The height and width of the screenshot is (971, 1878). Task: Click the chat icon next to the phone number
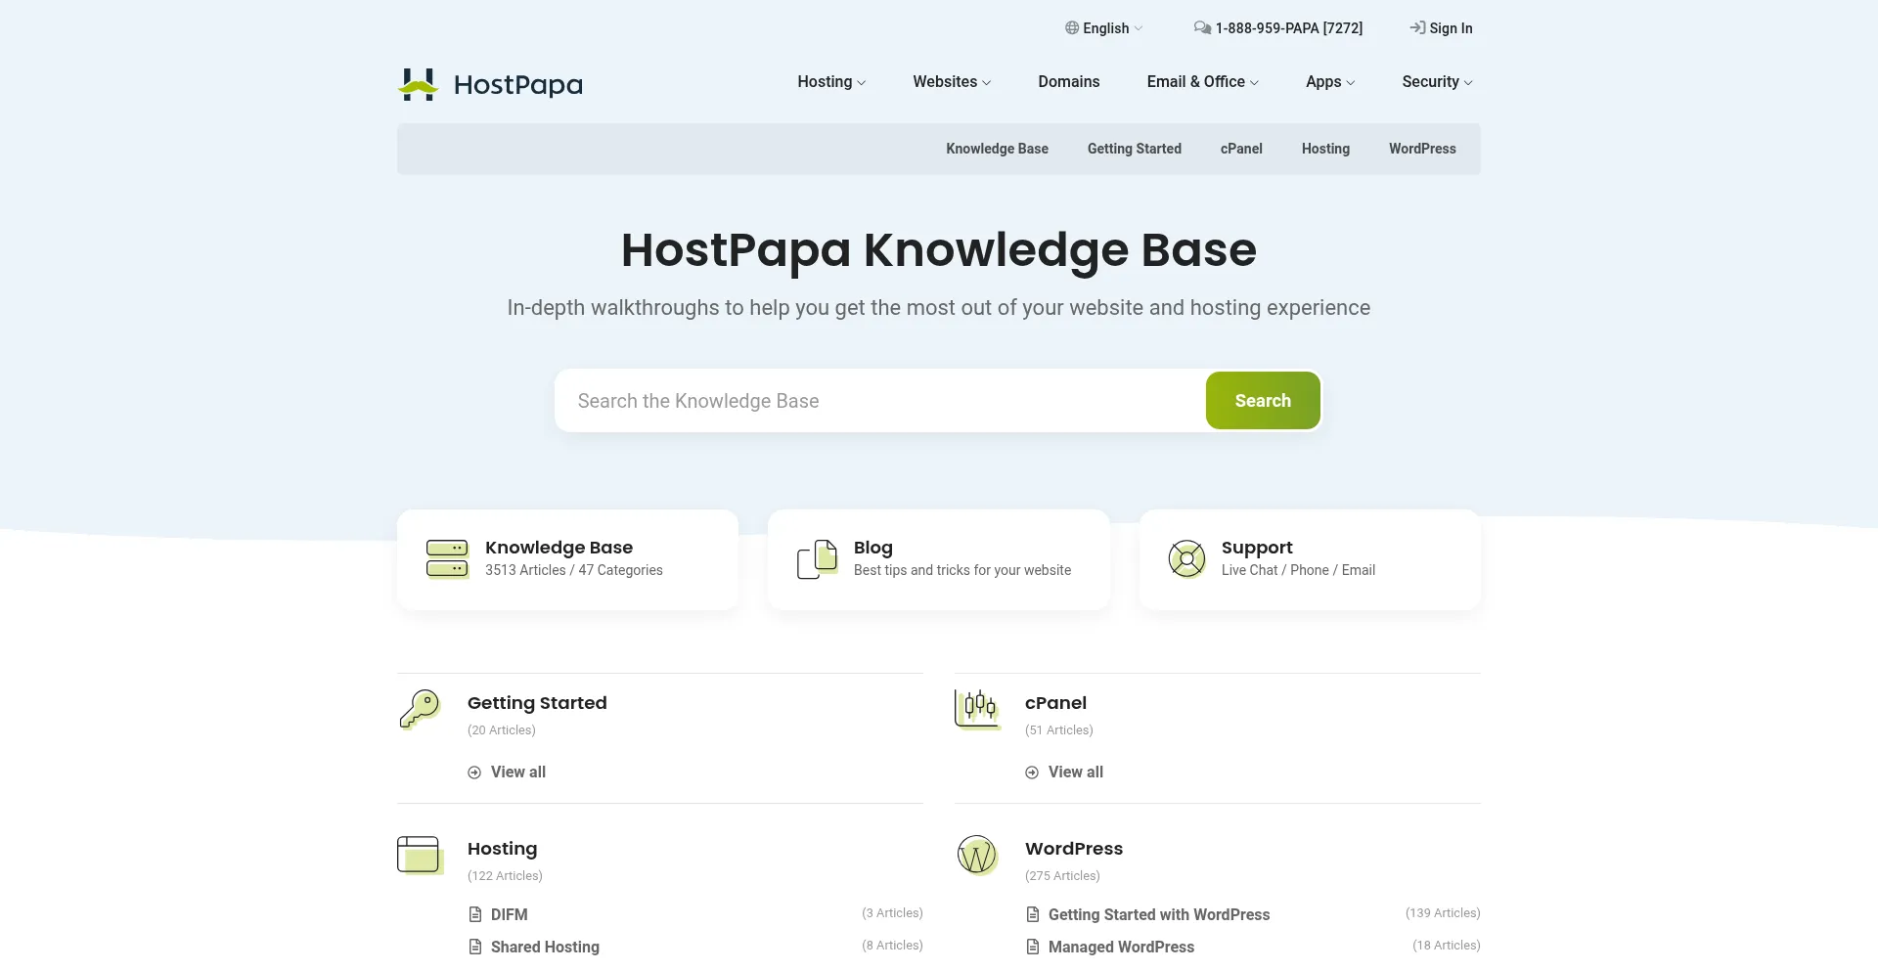[x=1202, y=27]
